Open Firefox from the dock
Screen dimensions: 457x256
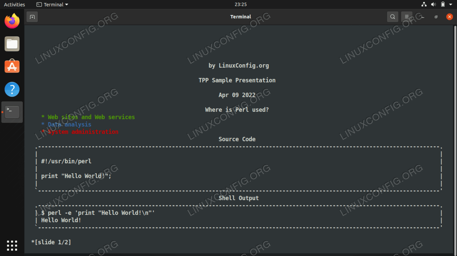point(12,21)
